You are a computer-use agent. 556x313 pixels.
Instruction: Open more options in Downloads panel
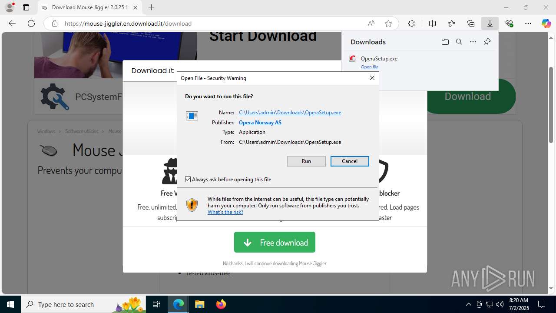(473, 42)
